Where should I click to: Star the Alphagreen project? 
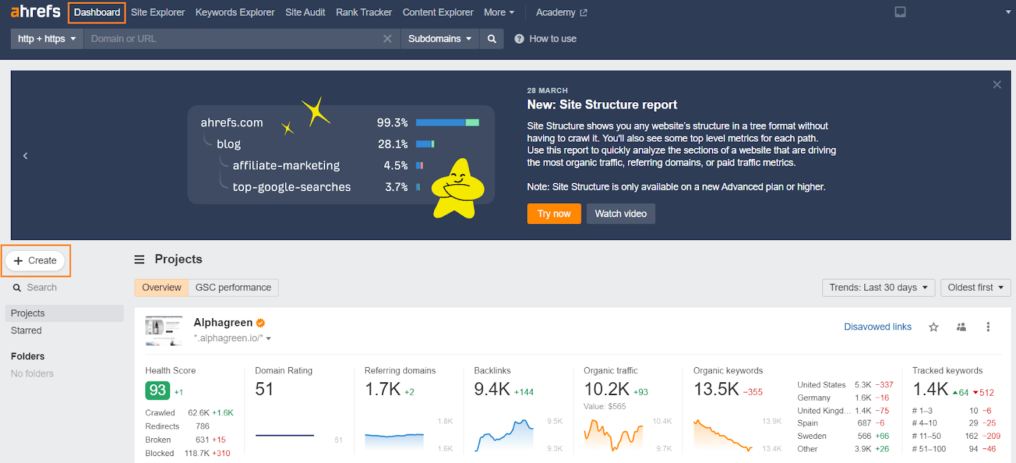933,327
